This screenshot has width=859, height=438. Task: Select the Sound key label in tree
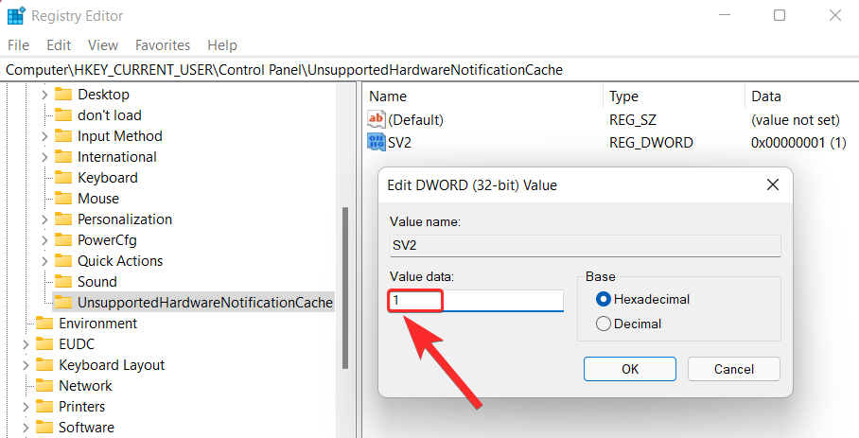96,282
